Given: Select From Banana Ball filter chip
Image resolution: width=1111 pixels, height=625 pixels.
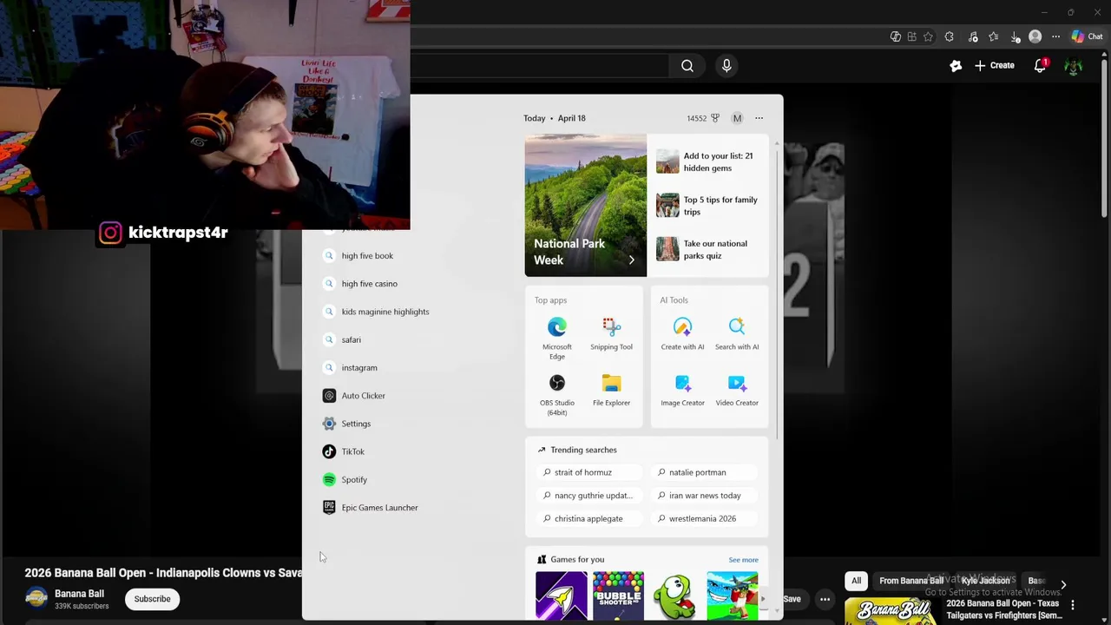Looking at the screenshot, I should coord(910,581).
